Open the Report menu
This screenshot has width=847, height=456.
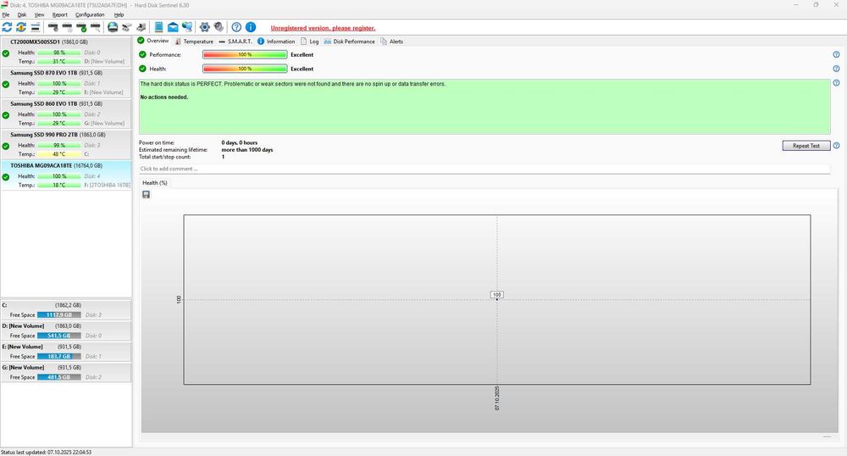[x=60, y=14]
